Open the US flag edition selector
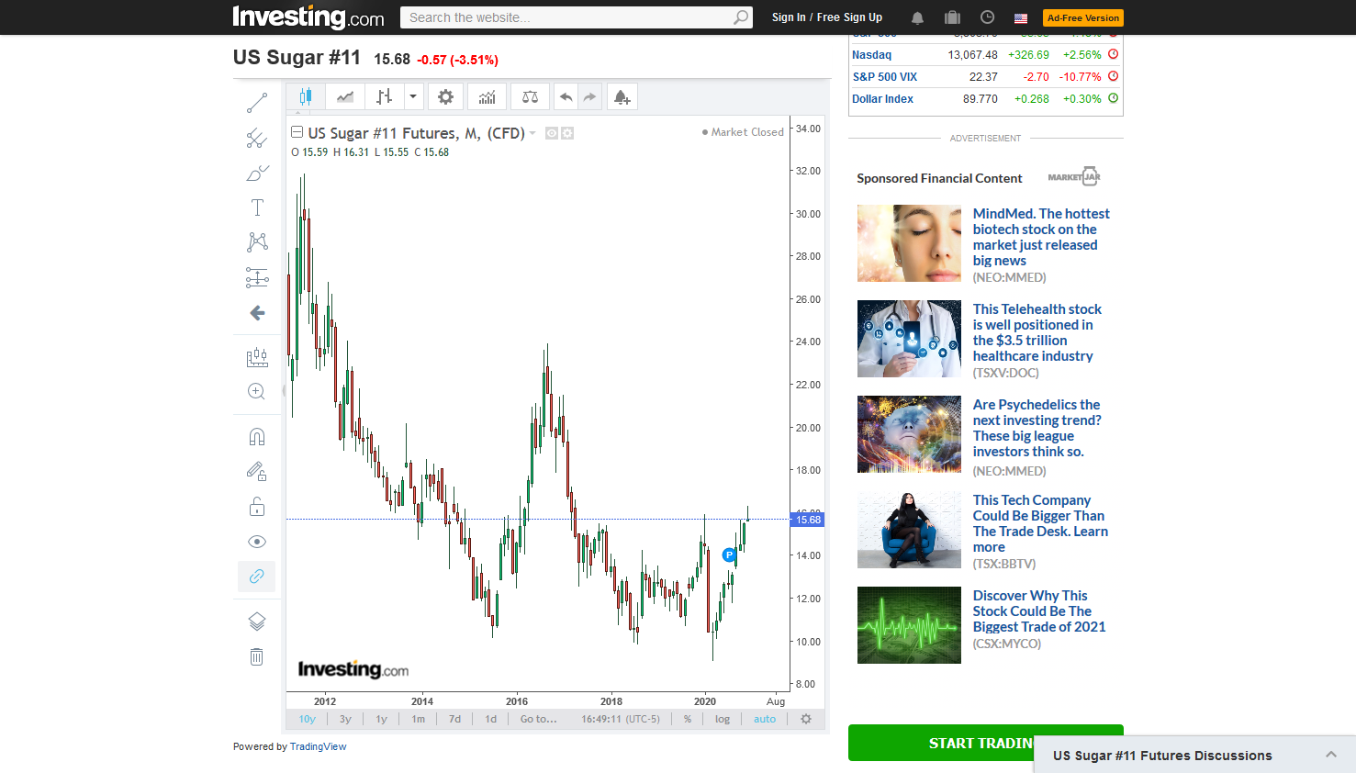The width and height of the screenshot is (1356, 773). point(1021,17)
